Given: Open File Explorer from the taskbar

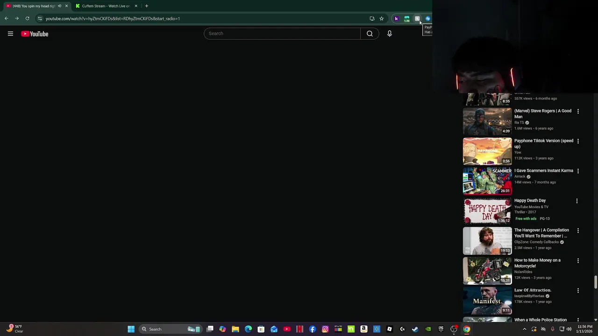Looking at the screenshot, I should click(x=235, y=329).
